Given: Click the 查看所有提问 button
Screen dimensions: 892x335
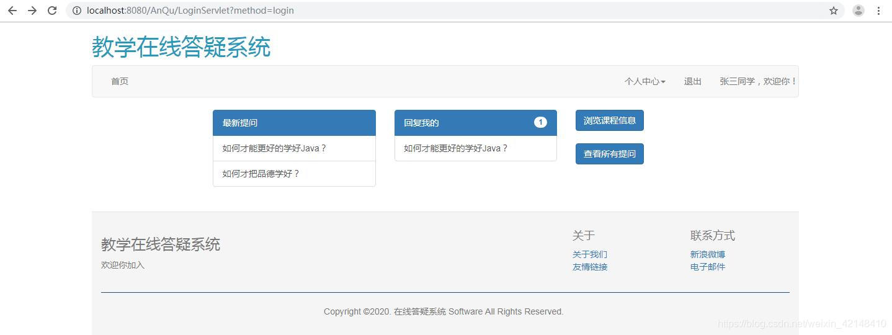Looking at the screenshot, I should coord(610,154).
